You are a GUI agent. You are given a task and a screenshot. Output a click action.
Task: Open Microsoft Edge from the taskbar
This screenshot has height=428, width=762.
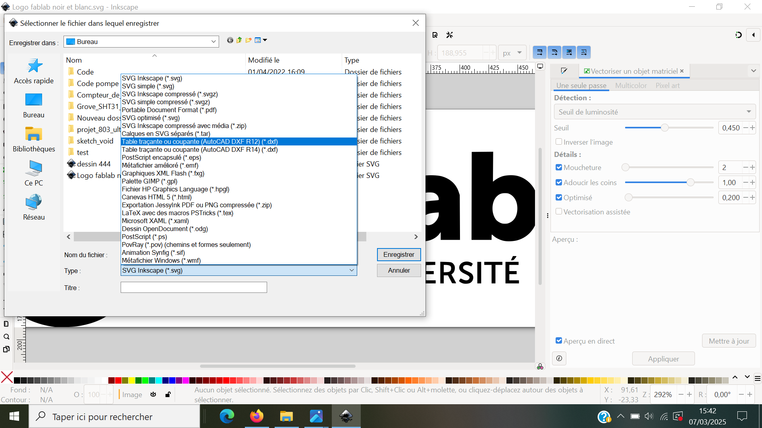pos(227,417)
